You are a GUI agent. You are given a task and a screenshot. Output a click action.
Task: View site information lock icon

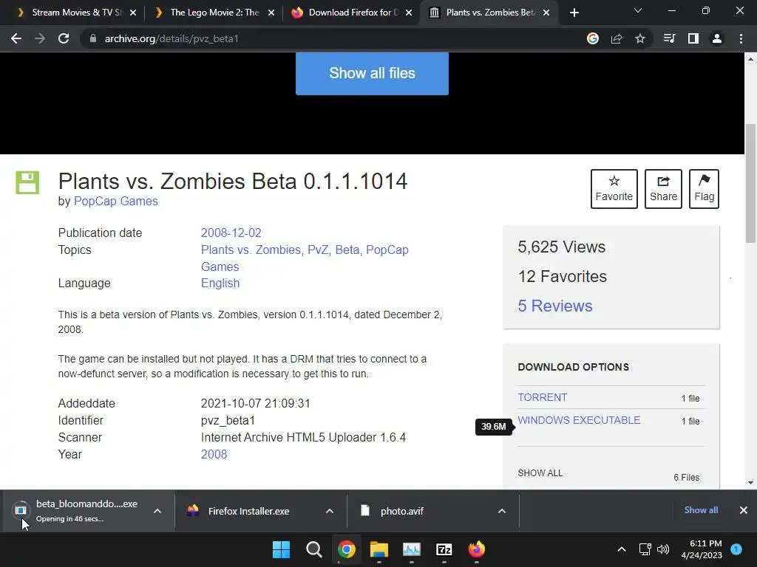pyautogui.click(x=93, y=38)
